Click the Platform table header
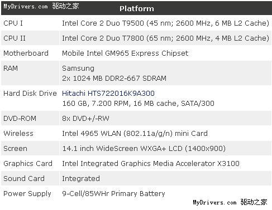272x210 pixels. (137, 8)
